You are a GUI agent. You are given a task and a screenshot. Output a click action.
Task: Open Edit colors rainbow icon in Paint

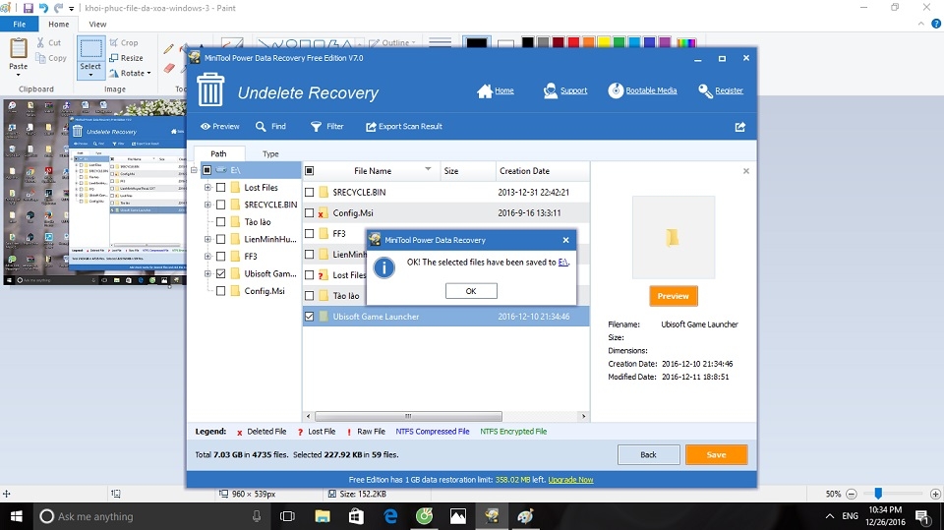click(685, 42)
